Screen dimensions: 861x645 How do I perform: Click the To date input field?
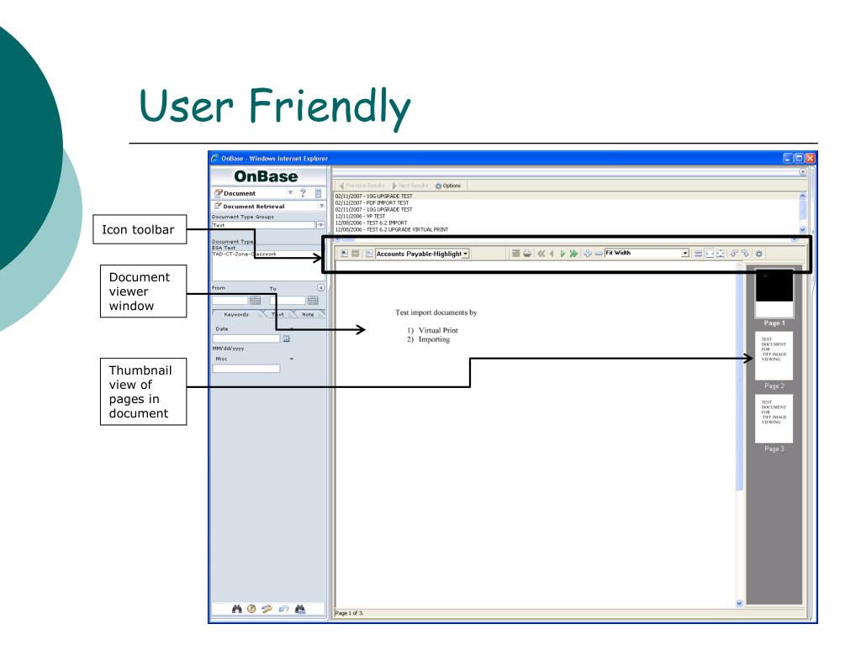coord(288,300)
